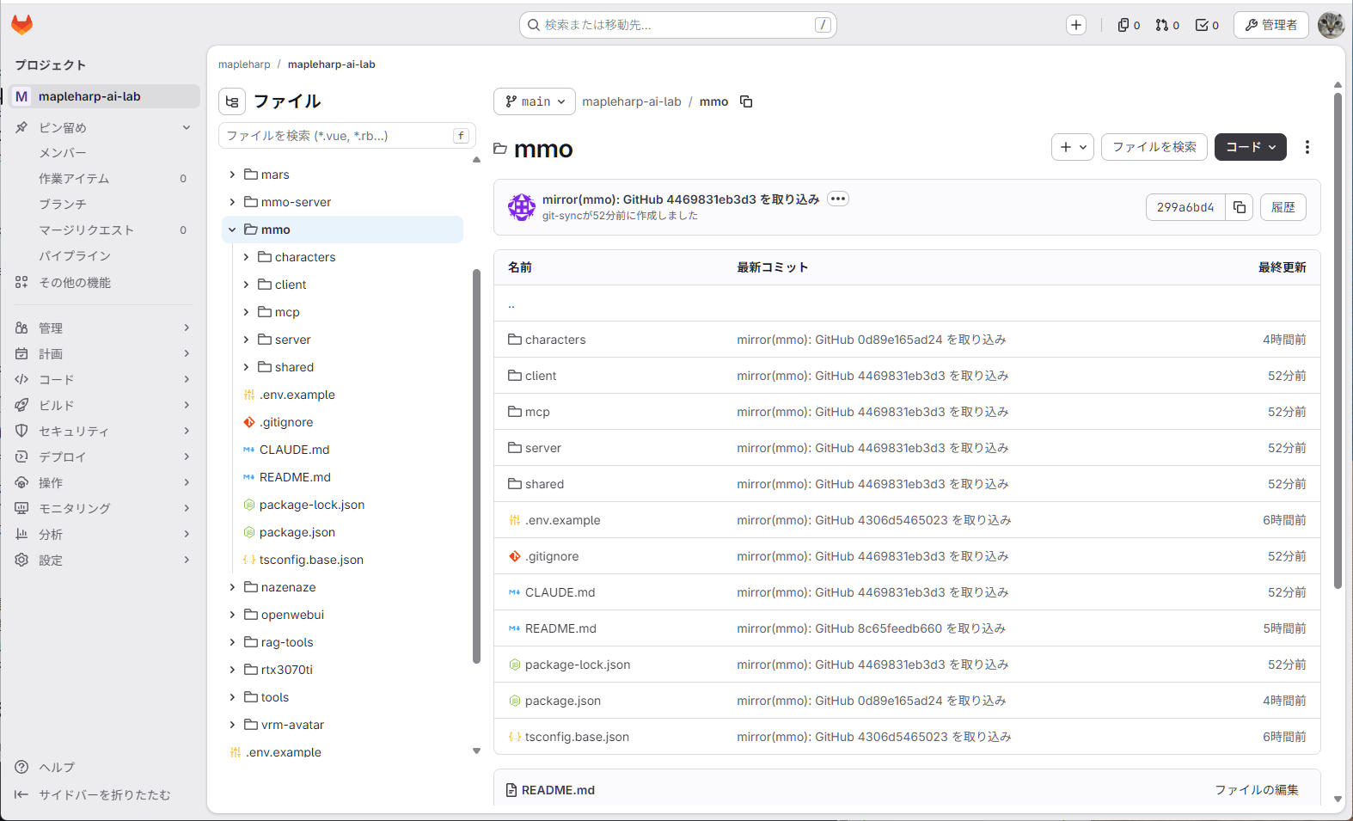
Task: Open the ファイルの編集 link
Action: tap(1257, 790)
